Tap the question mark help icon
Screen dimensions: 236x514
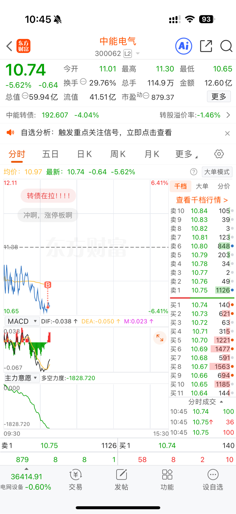[x=194, y=172]
